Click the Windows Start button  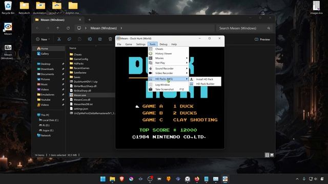(x=103, y=179)
